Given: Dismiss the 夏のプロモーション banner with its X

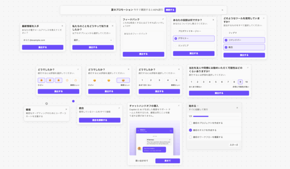Looking at the screenshot, I should click(222, 10).
